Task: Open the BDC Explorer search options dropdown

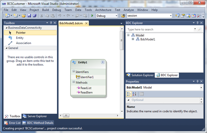Action: coord(195,29)
